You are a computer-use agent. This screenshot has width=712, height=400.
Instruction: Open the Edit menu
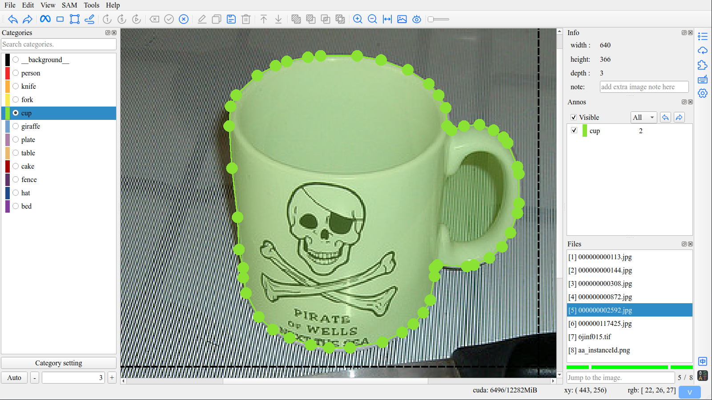pos(28,5)
